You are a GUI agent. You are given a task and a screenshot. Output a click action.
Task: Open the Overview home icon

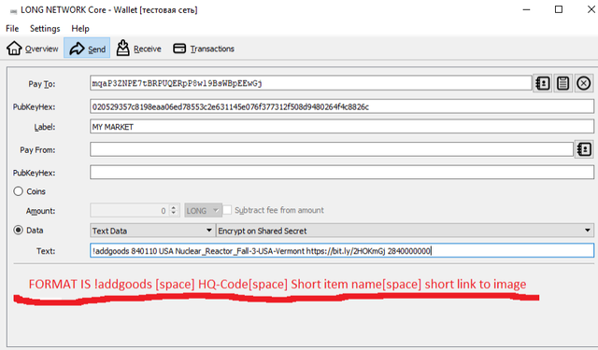pos(14,48)
